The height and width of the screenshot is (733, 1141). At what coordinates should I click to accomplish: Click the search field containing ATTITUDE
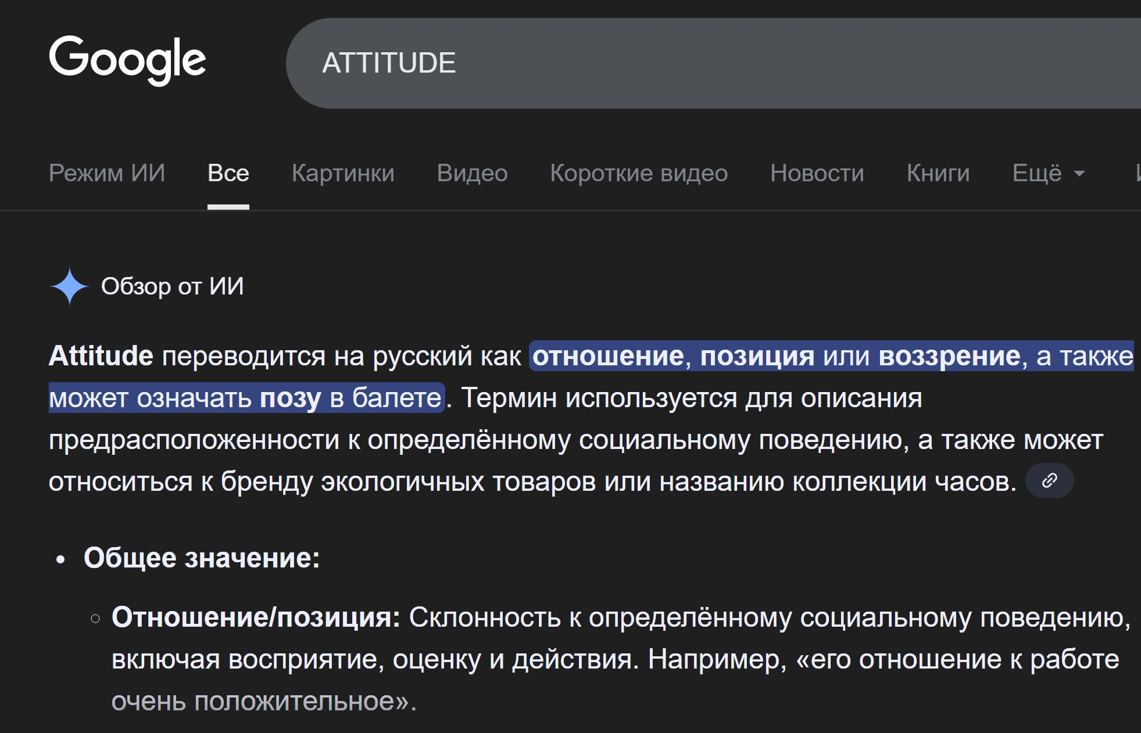point(698,63)
